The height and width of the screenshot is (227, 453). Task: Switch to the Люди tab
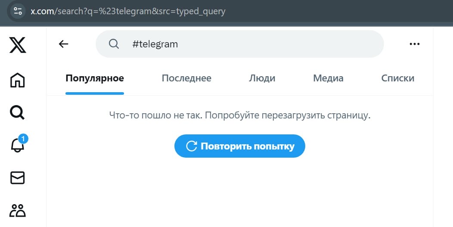click(262, 78)
